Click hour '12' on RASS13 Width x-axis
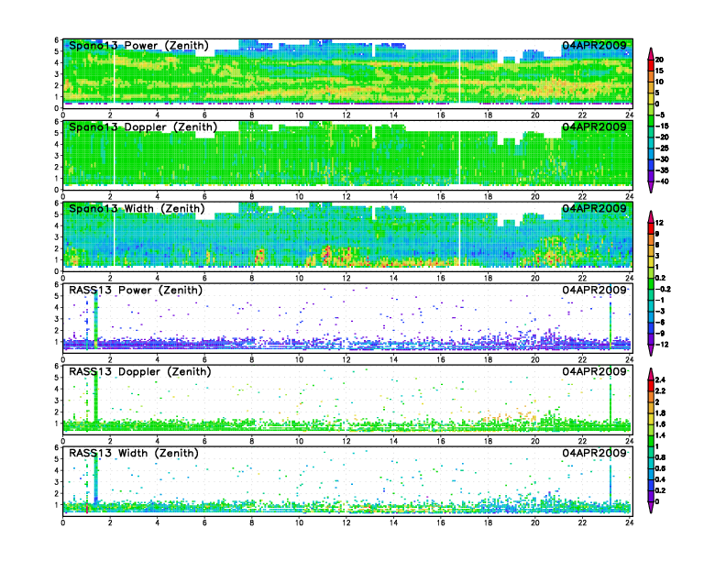726x561 pixels. [346, 523]
